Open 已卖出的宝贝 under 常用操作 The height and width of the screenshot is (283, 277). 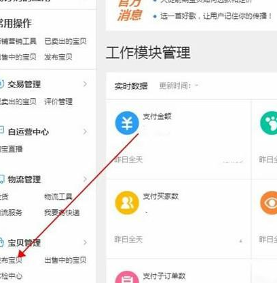(x=65, y=41)
